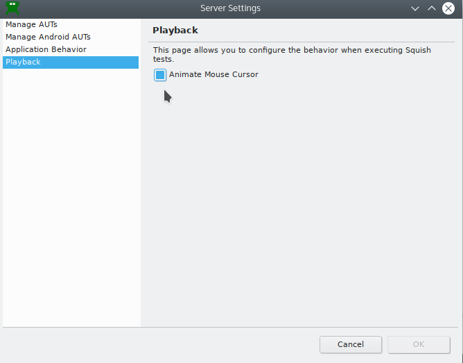Image resolution: width=463 pixels, height=363 pixels.
Task: Click the horizontal divider above the Cancel button
Action: coord(230,327)
